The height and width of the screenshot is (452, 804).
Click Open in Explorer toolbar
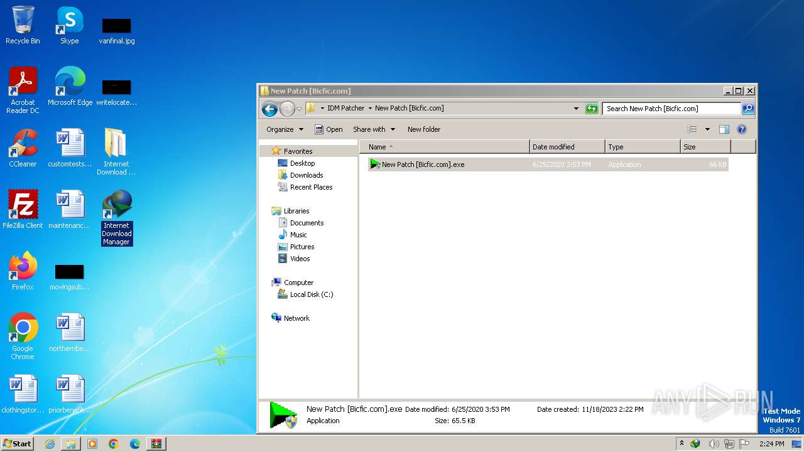point(329,129)
